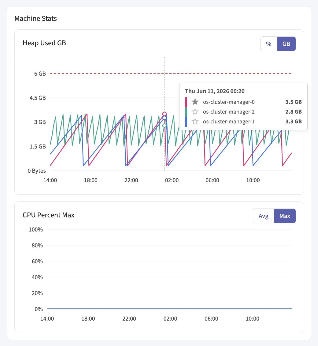Click tooltip date Thu Jun 11, 2026 00:20
This screenshot has width=318, height=346.
(215, 91)
